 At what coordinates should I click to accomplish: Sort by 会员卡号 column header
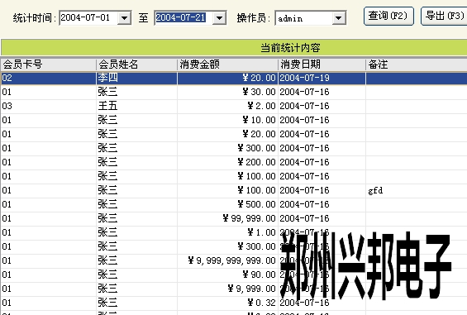pyautogui.click(x=48, y=64)
